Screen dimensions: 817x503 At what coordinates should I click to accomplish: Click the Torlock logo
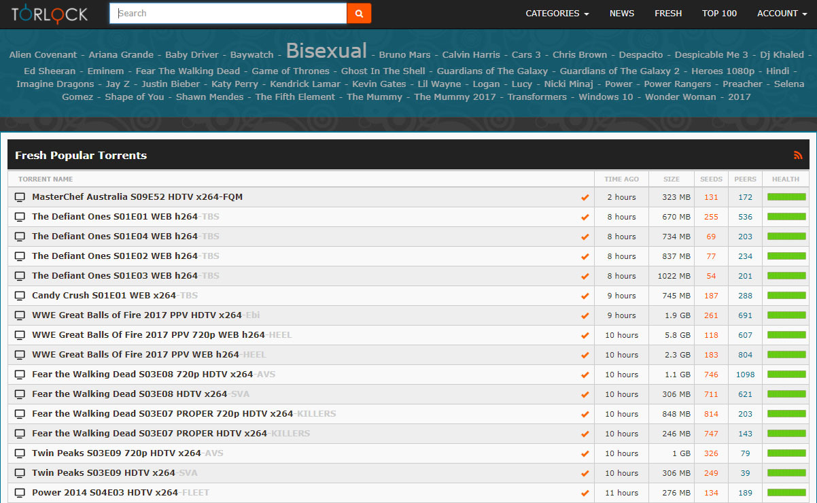point(50,13)
